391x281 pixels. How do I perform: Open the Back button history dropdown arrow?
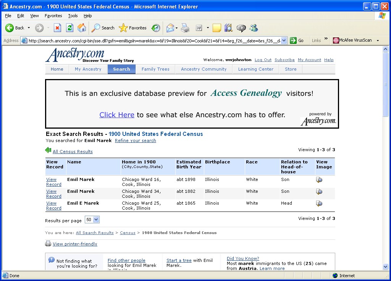coord(29,28)
